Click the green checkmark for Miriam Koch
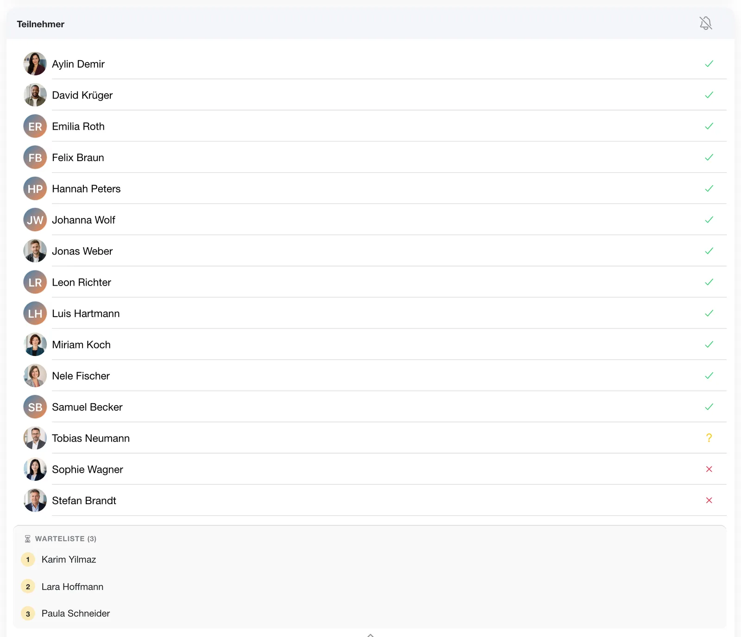The height and width of the screenshot is (637, 741). click(709, 344)
